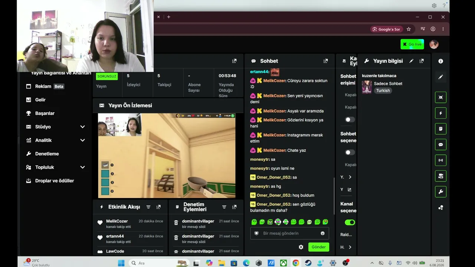Toggle the document panel icon in right sidebar

pos(440,129)
